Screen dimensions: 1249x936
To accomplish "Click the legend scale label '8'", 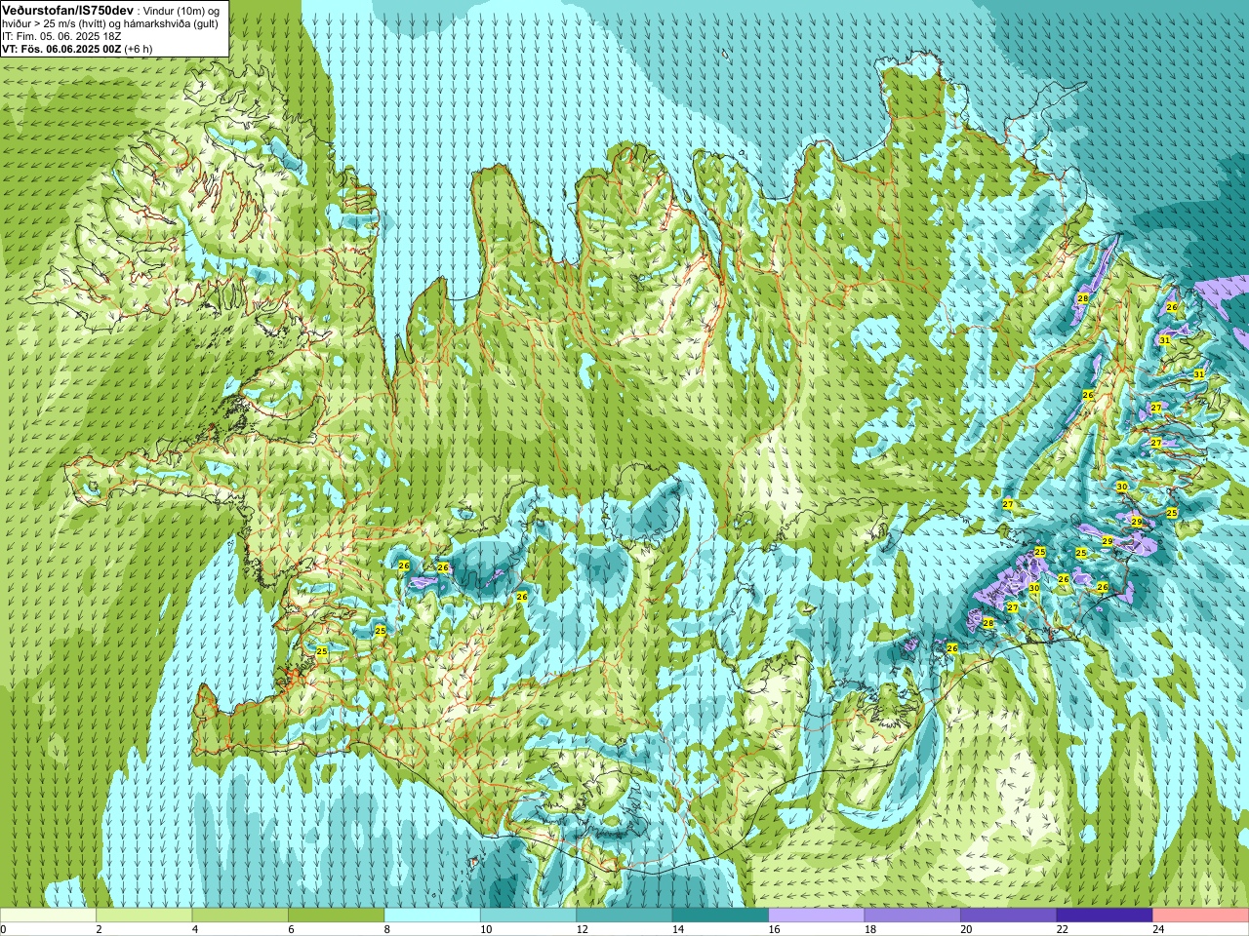I will [x=386, y=929].
